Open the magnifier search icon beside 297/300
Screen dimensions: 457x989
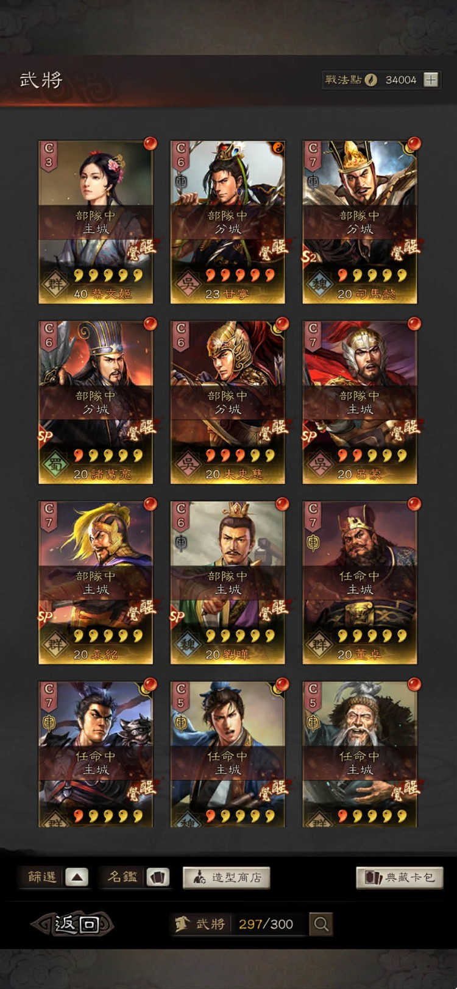click(321, 924)
